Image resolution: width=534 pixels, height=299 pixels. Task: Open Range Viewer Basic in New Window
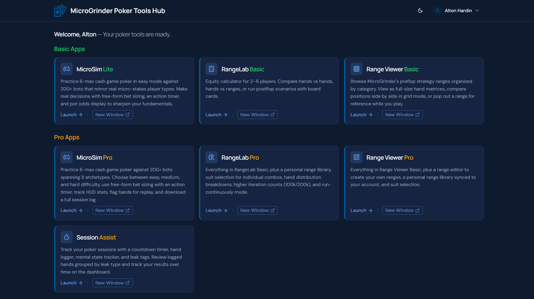(x=402, y=115)
